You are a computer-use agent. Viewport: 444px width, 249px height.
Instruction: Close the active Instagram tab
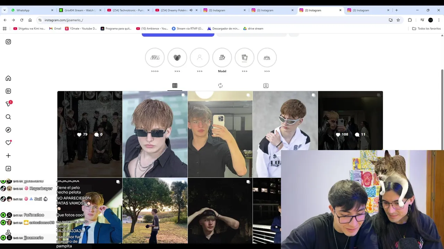coord(340,10)
